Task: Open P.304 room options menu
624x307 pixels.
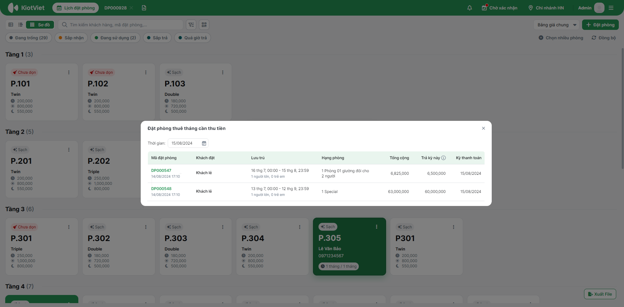Action: 300,227
